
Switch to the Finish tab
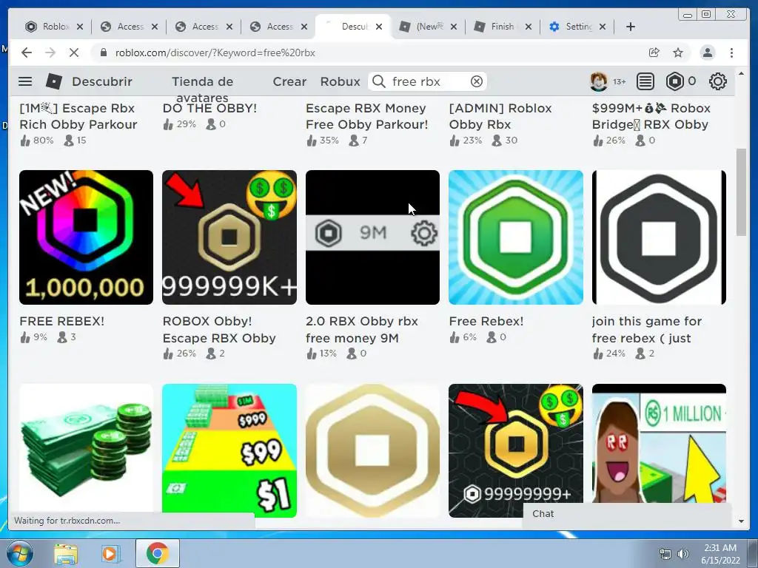tap(503, 27)
